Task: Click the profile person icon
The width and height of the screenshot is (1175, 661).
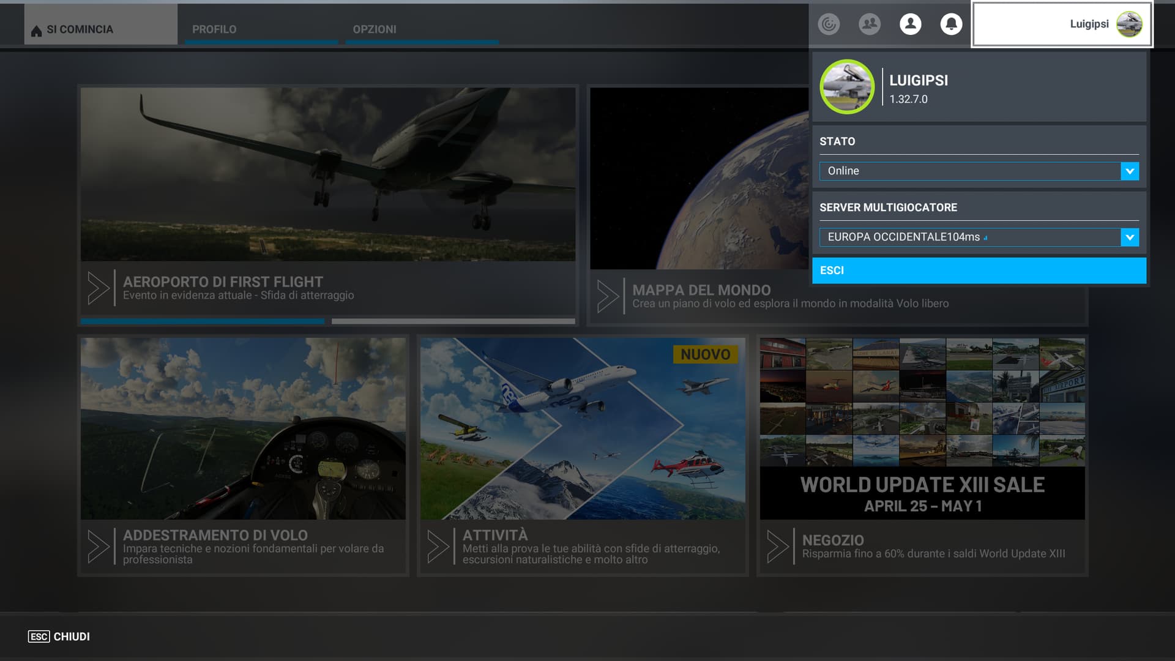Action: pyautogui.click(x=910, y=24)
